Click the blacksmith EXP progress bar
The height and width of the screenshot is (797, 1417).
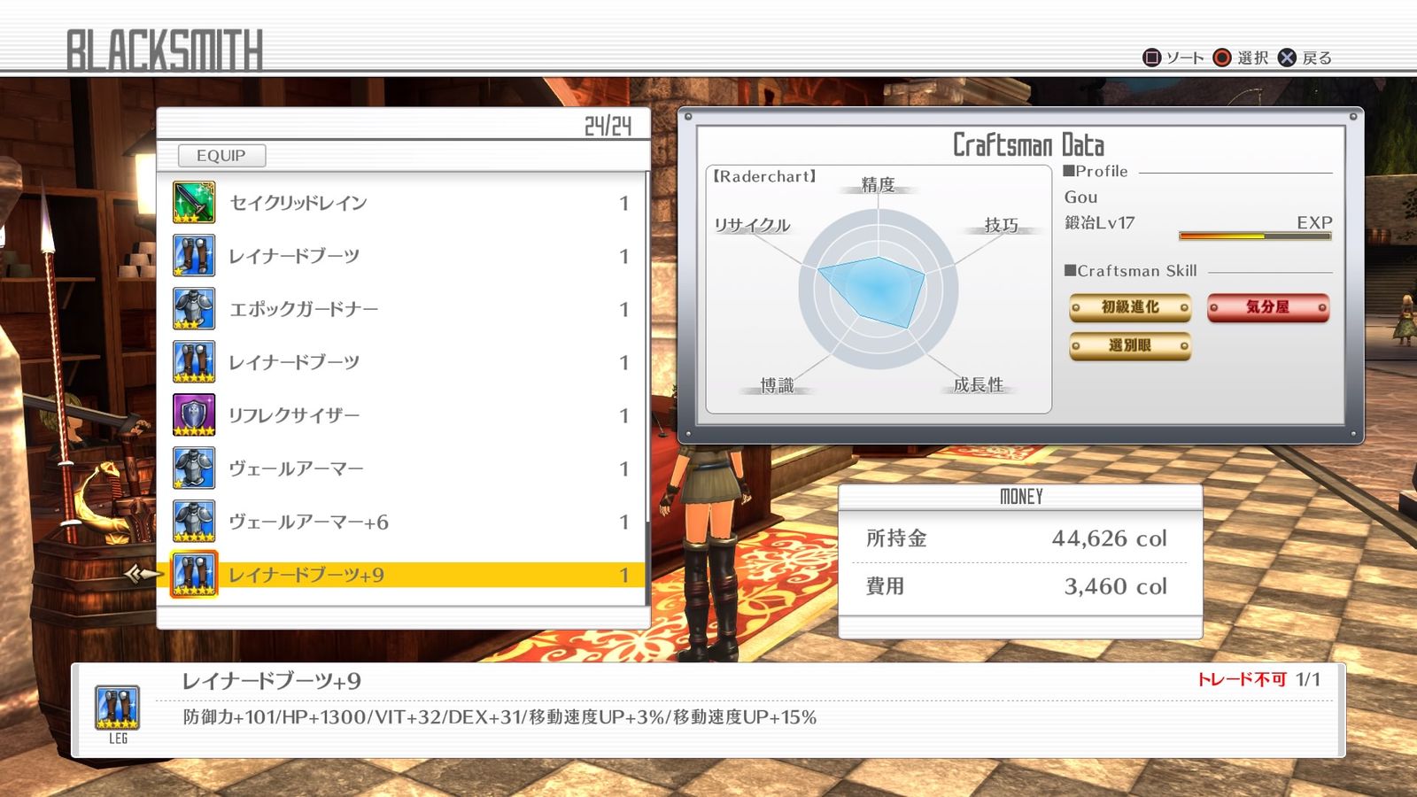(x=1255, y=236)
